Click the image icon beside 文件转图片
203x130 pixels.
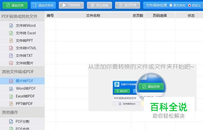[x=11, y=63]
